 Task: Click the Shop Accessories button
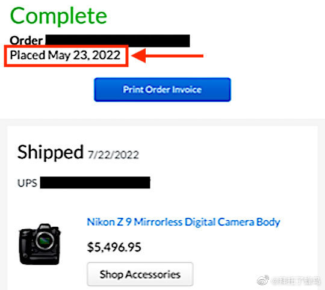(x=140, y=274)
